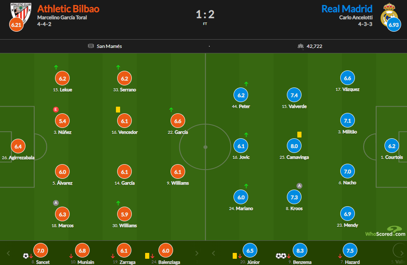Select Benzema's 8.3 rating circle
Image resolution: width=407 pixels, height=265 pixels.
coord(300,250)
